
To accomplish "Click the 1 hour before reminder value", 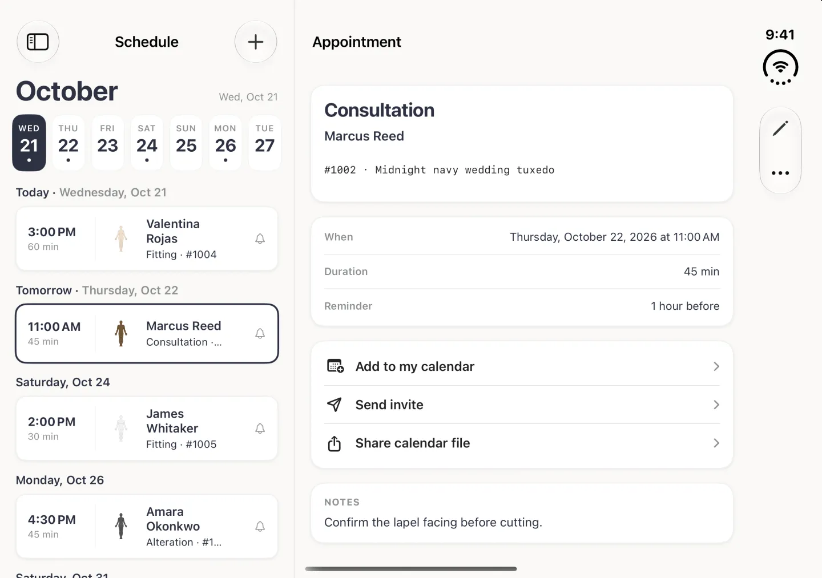I will (x=685, y=306).
